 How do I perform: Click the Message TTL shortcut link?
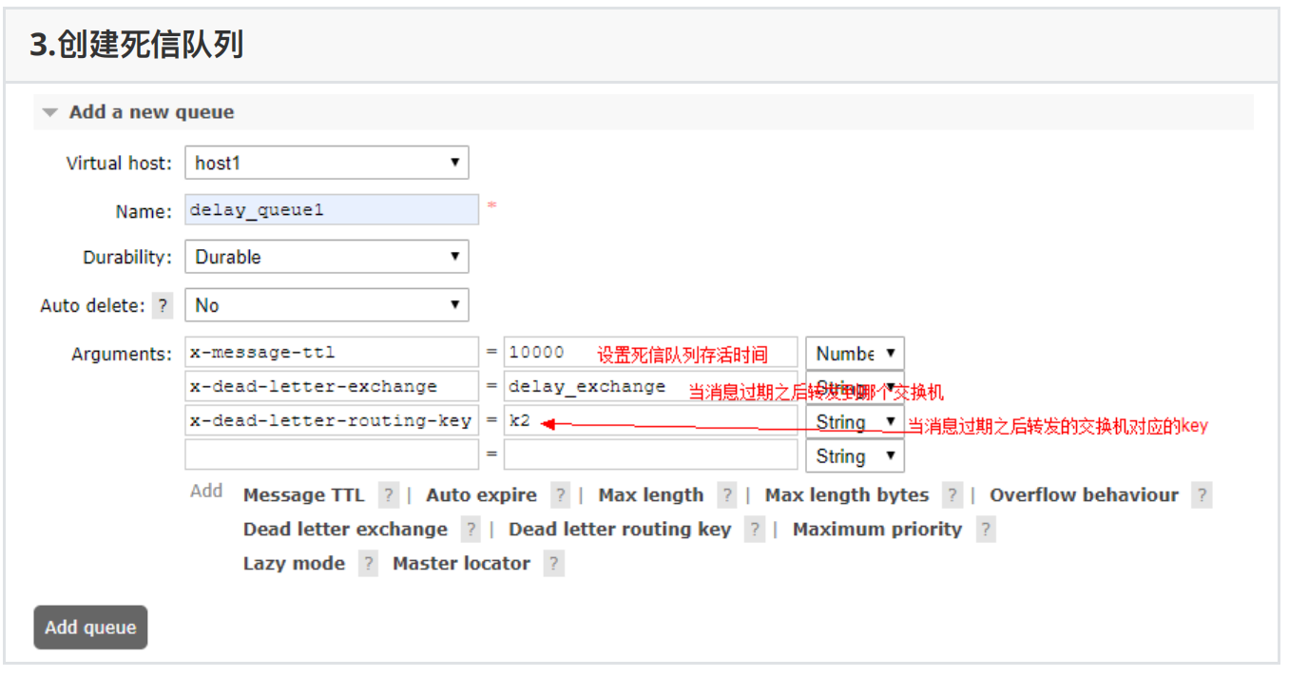(x=303, y=495)
